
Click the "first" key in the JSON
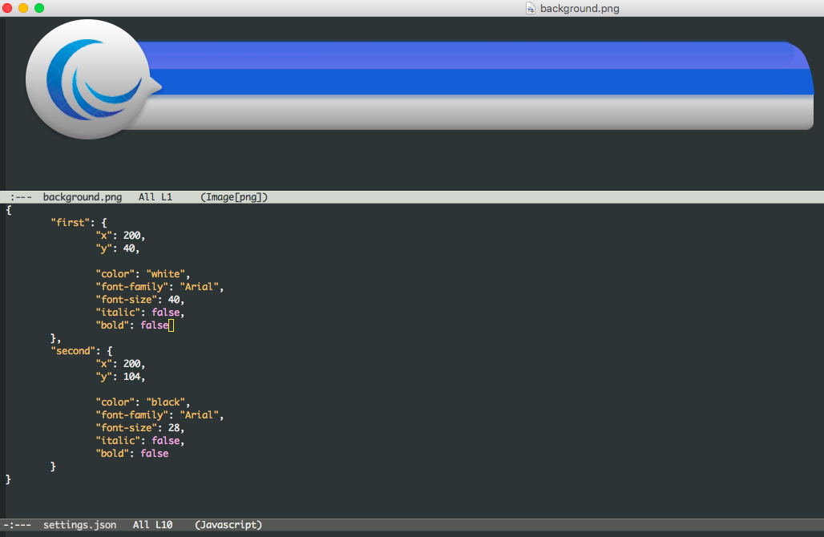pyautogui.click(x=71, y=222)
